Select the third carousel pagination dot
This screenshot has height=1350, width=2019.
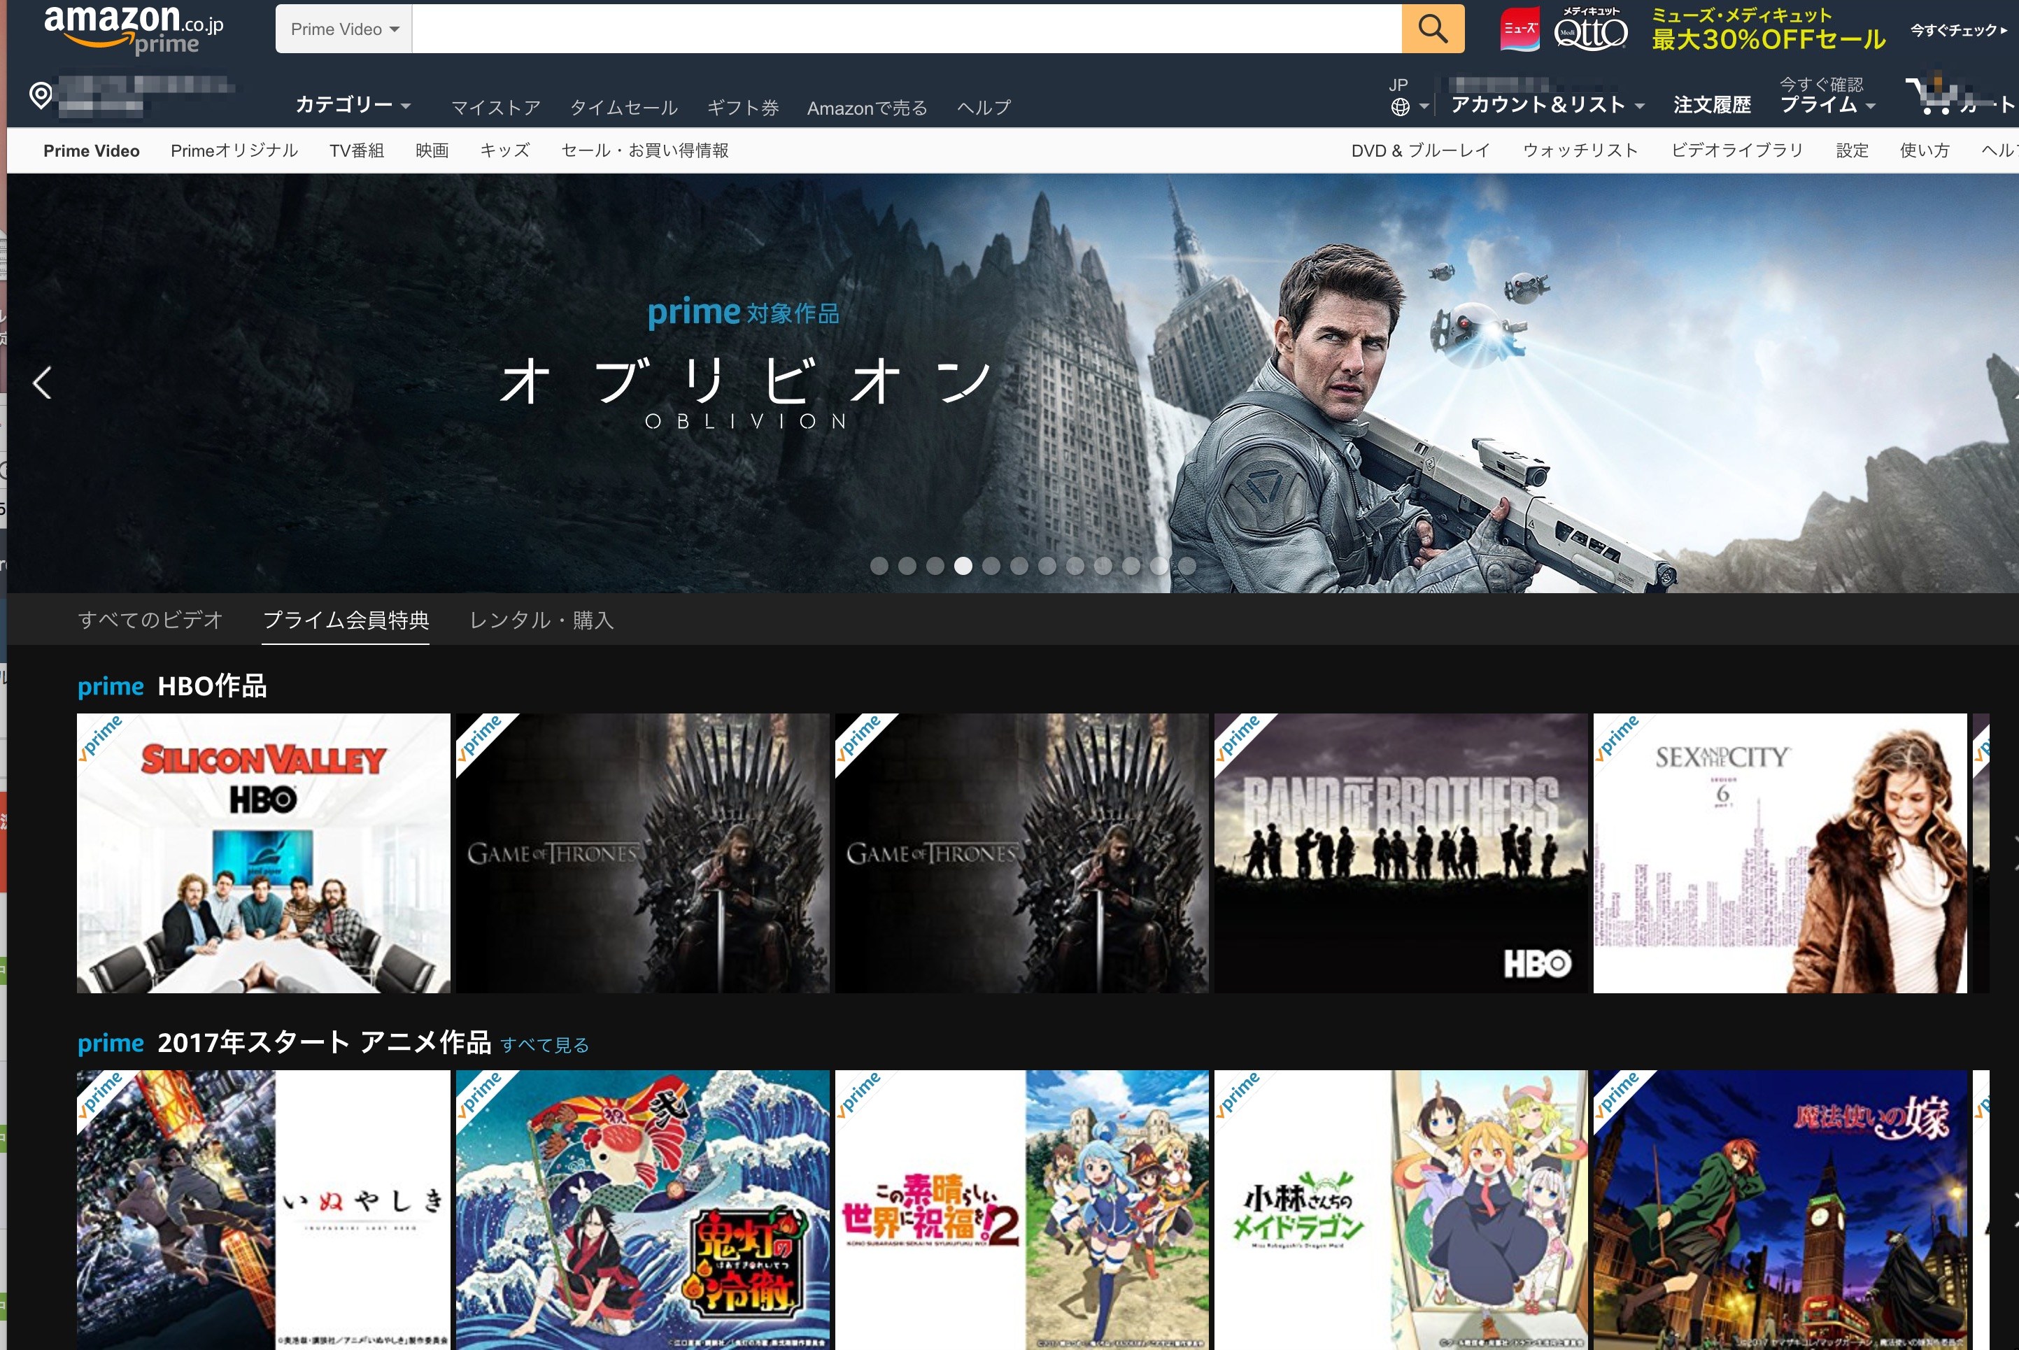tap(935, 566)
